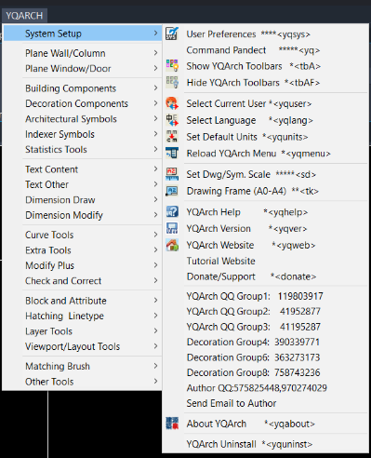Click Decoration Group4: 390339771
371x458 pixels.
click(265, 342)
